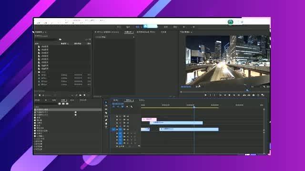Viewport: 305px width, 171px height.
Task: Click the timeline wrench settings icon
Action: [132, 106]
